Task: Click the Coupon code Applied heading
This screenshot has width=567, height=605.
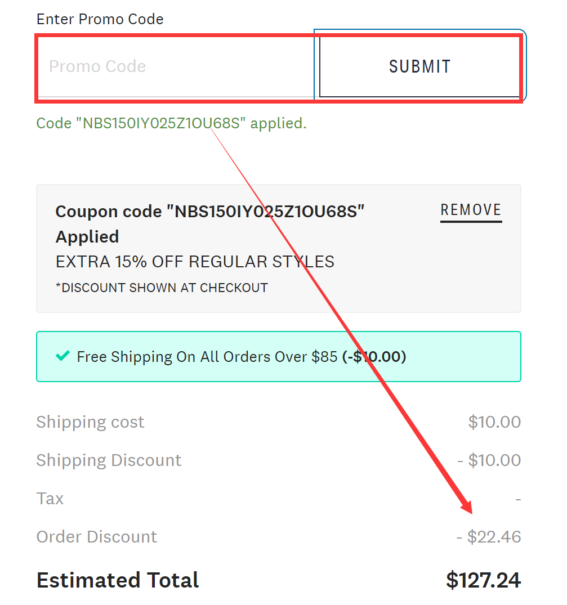Action: 209,223
